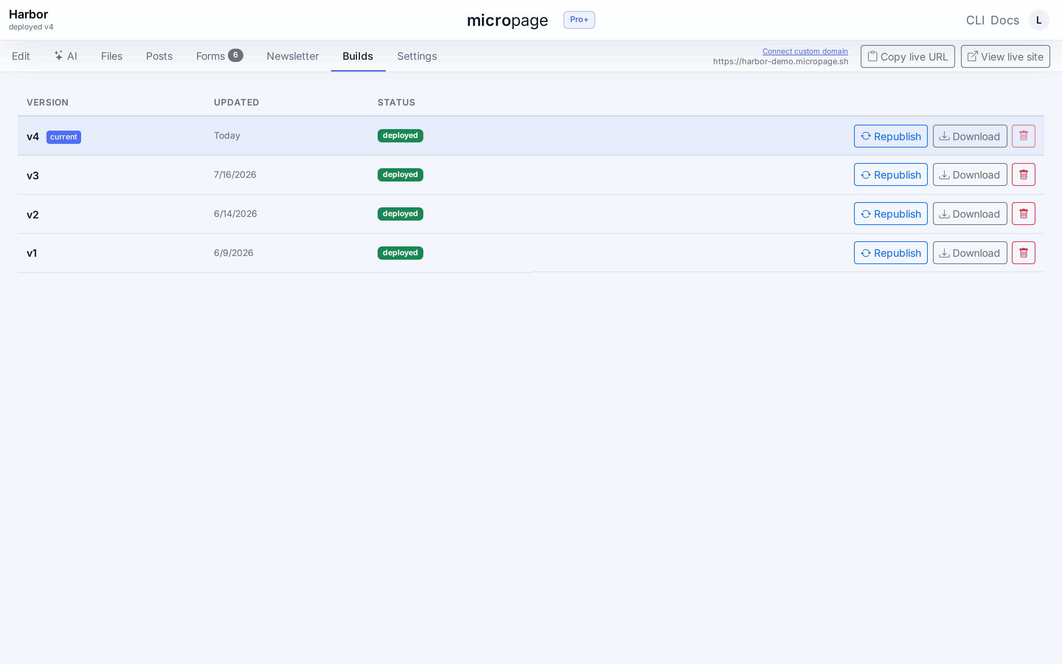Delete the v1 build with trash icon

point(1023,253)
